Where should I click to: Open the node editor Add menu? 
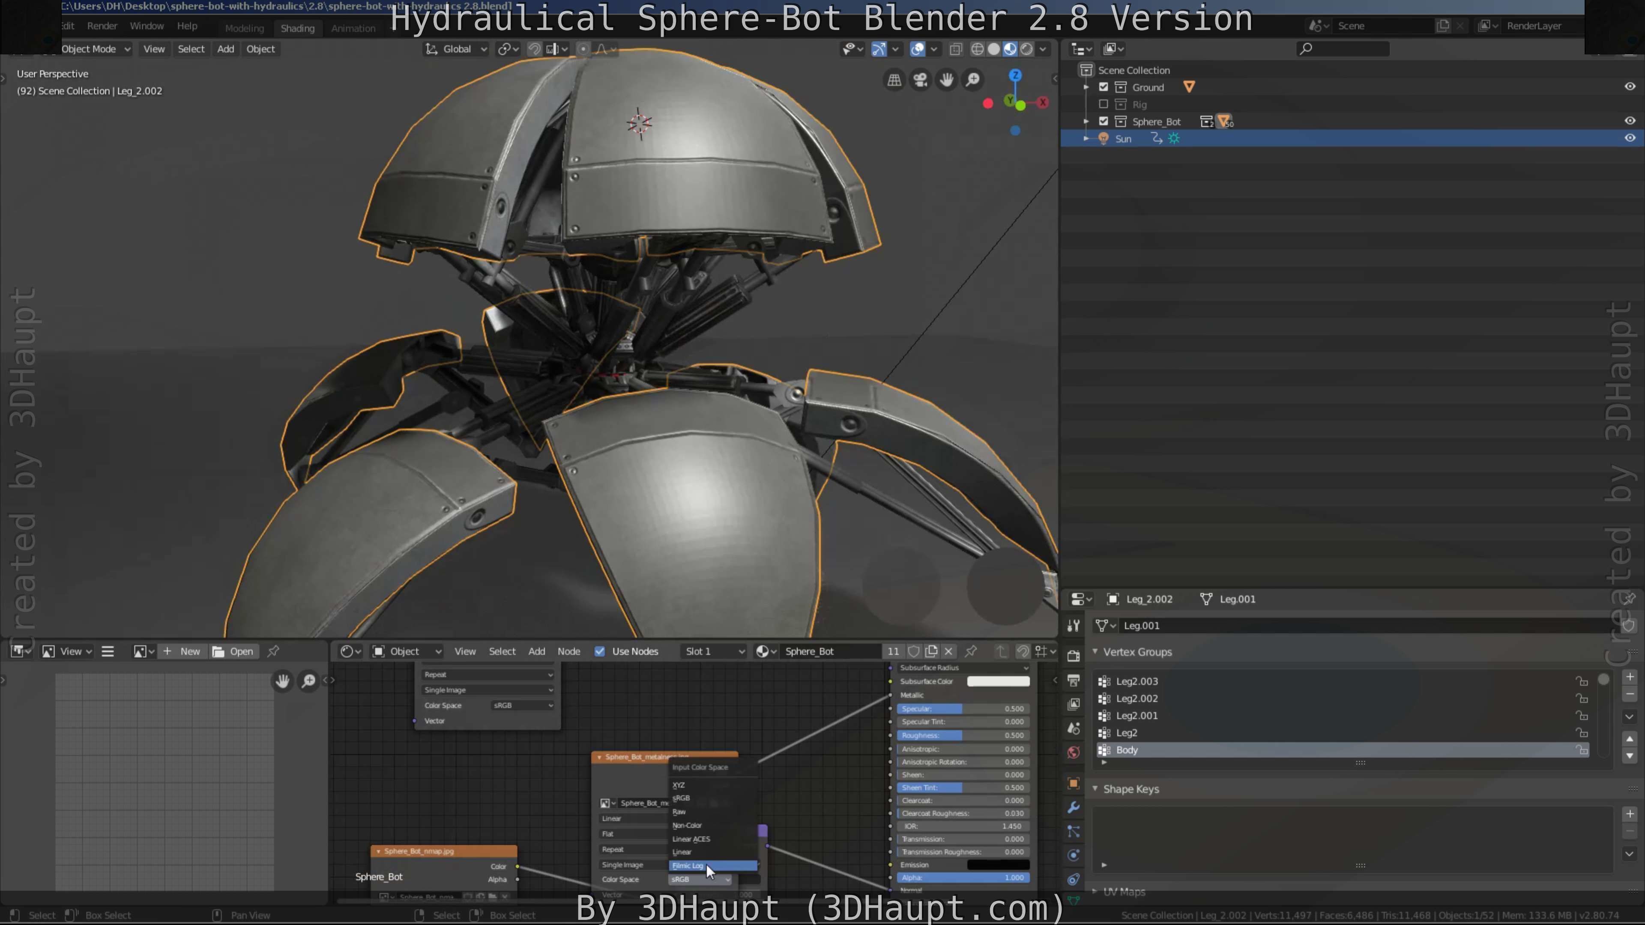coord(536,651)
